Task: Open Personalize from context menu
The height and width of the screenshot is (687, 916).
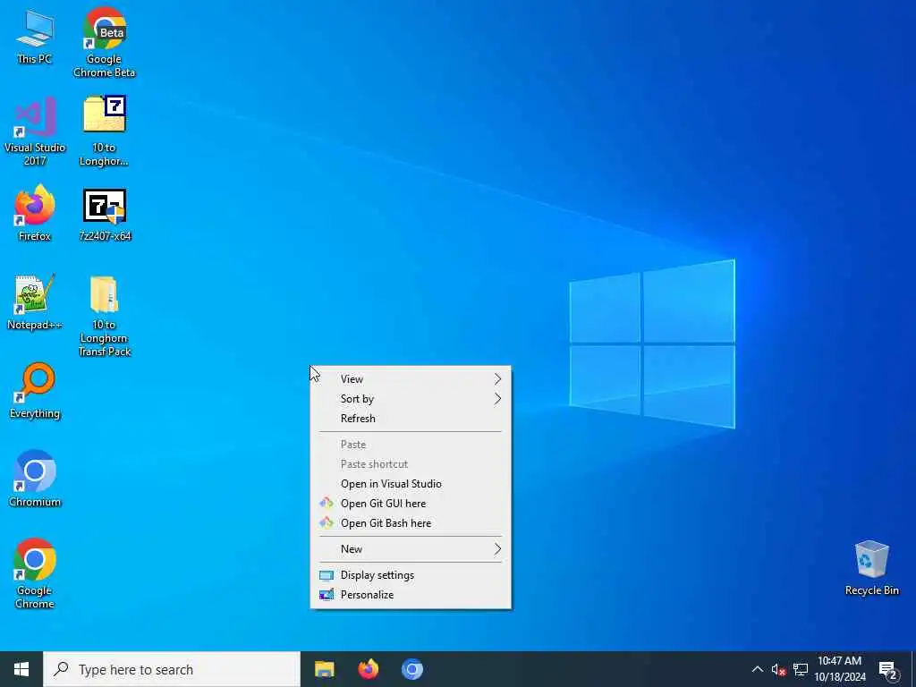Action: (x=411, y=595)
